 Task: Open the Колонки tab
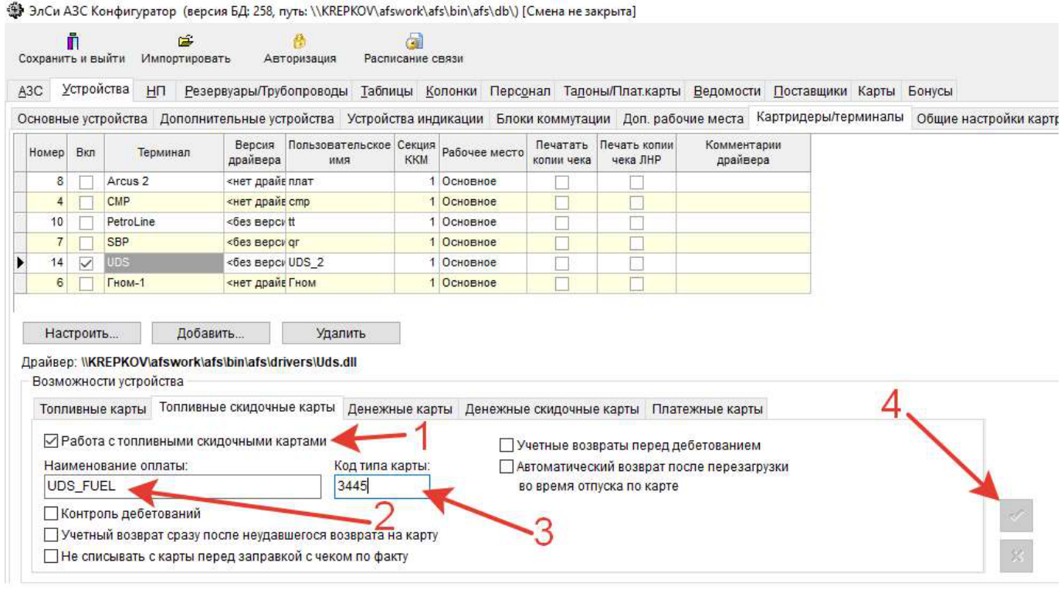pos(451,91)
